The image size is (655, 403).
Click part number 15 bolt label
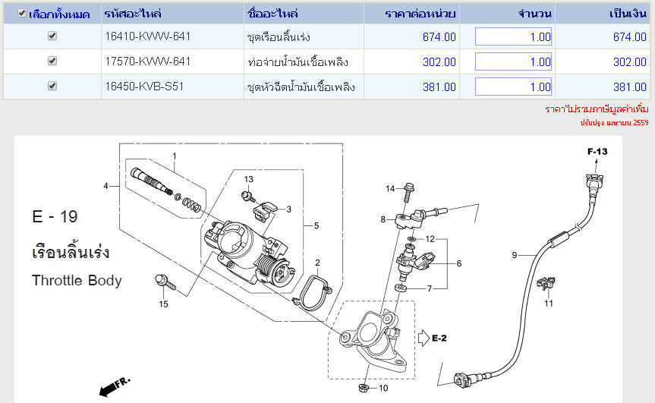[163, 304]
